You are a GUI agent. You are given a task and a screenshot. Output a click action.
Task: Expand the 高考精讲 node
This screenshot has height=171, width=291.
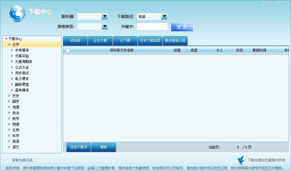tap(12, 90)
